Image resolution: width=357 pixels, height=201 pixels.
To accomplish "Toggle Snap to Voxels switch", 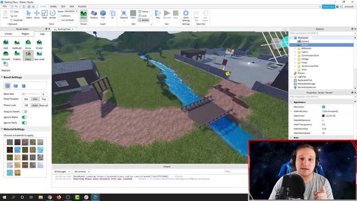I will coord(25,112).
